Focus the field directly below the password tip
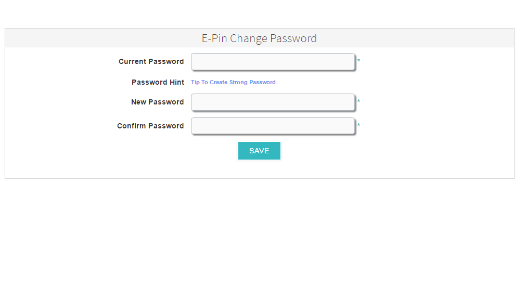Image resolution: width=526 pixels, height=289 pixels. tap(273, 102)
